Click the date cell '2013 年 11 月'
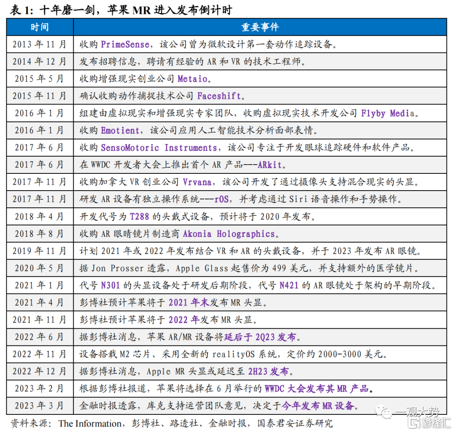This screenshot has height=432, width=454. [x=40, y=44]
